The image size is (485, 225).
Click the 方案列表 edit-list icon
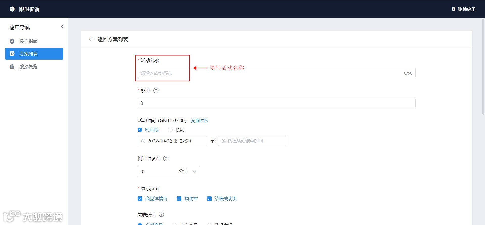pos(12,54)
